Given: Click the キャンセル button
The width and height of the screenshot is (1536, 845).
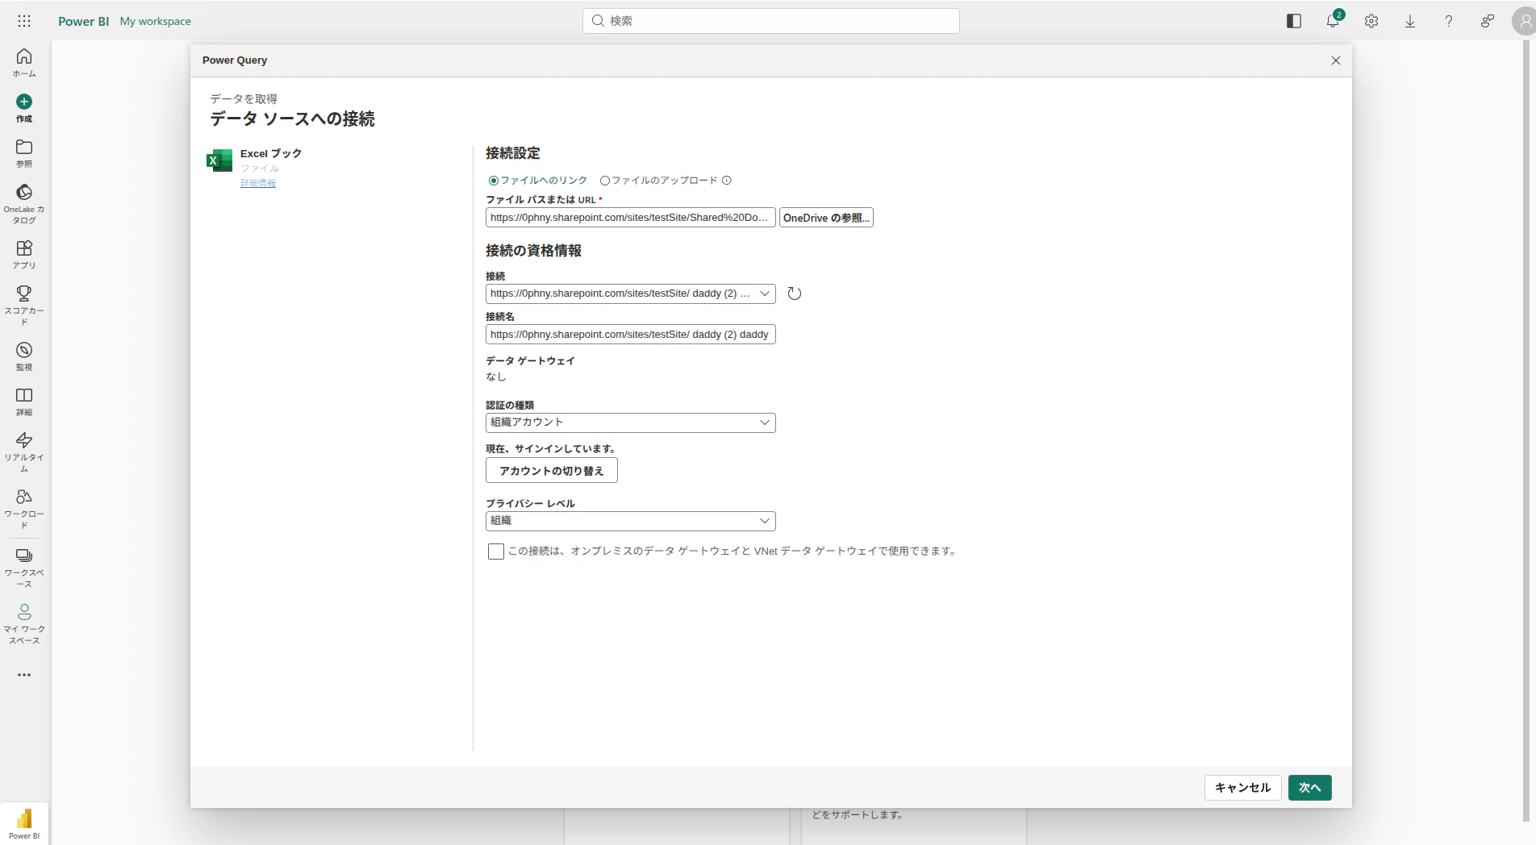Looking at the screenshot, I should click(x=1243, y=788).
